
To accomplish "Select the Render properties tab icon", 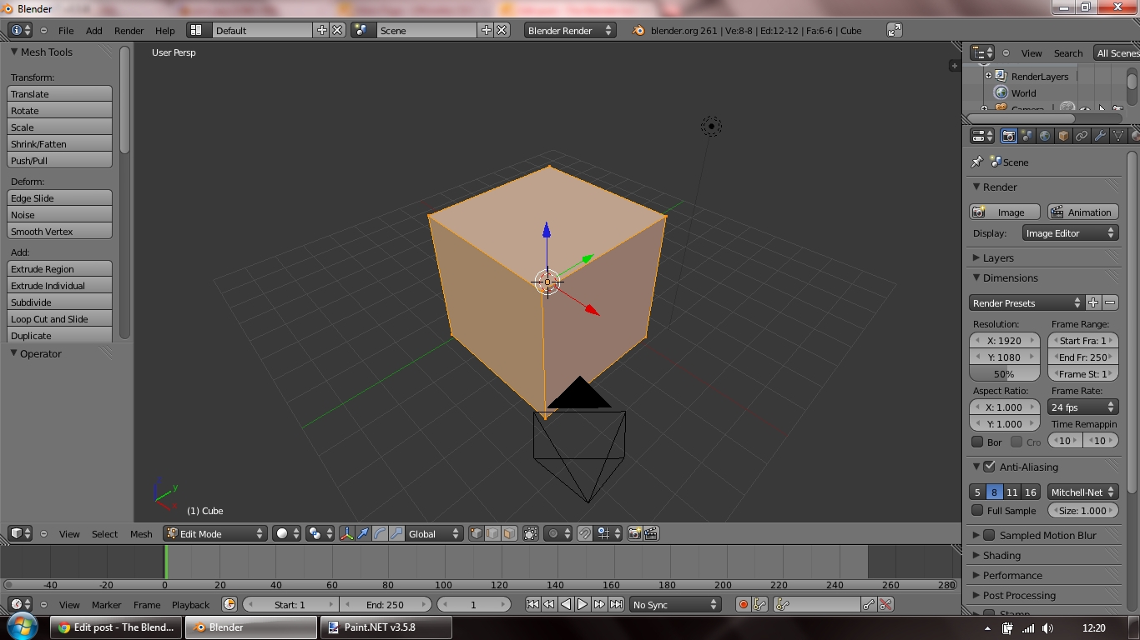I will (1008, 136).
